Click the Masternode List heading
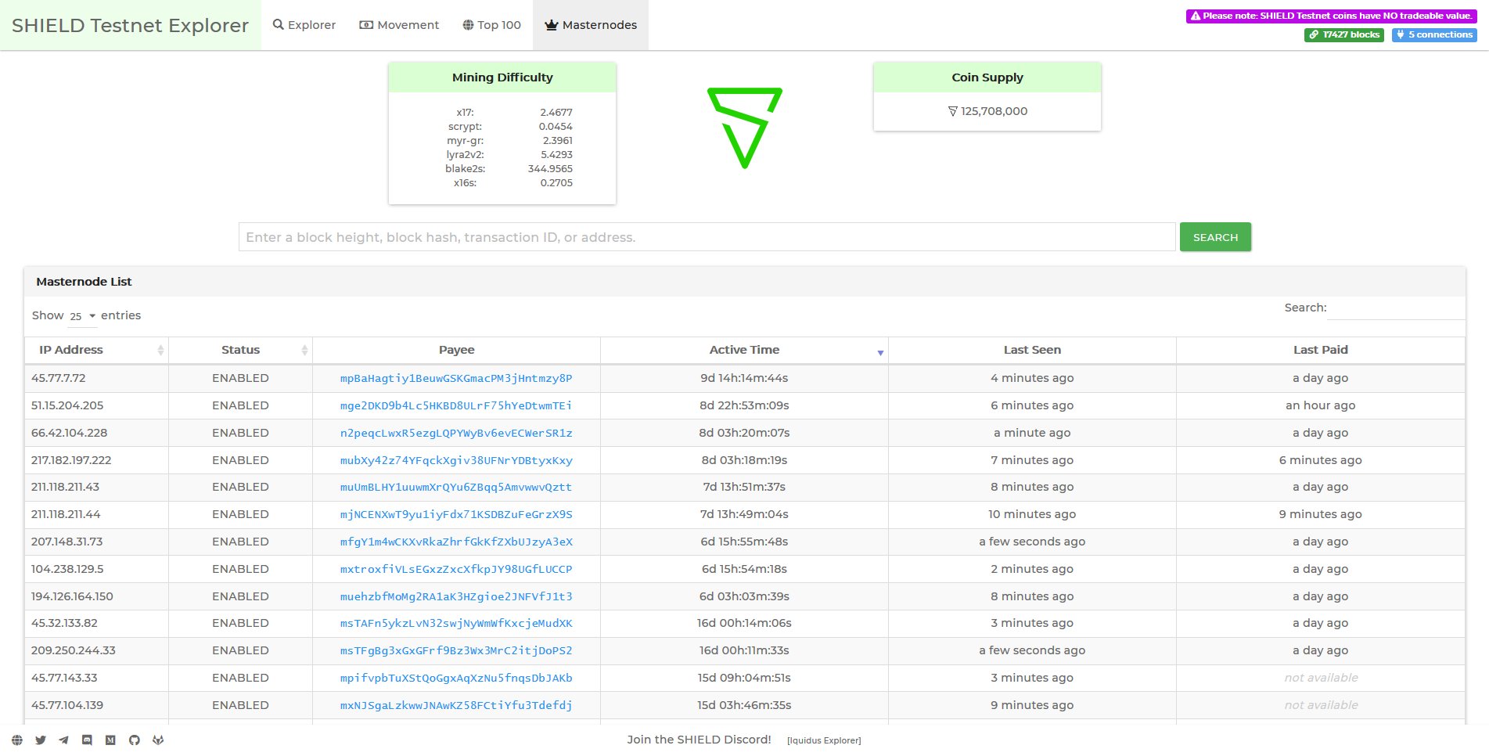 [84, 282]
